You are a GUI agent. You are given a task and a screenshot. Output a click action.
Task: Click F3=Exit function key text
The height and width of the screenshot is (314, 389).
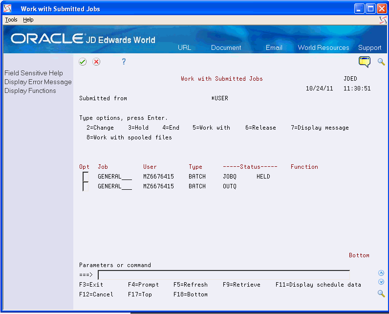(91, 285)
